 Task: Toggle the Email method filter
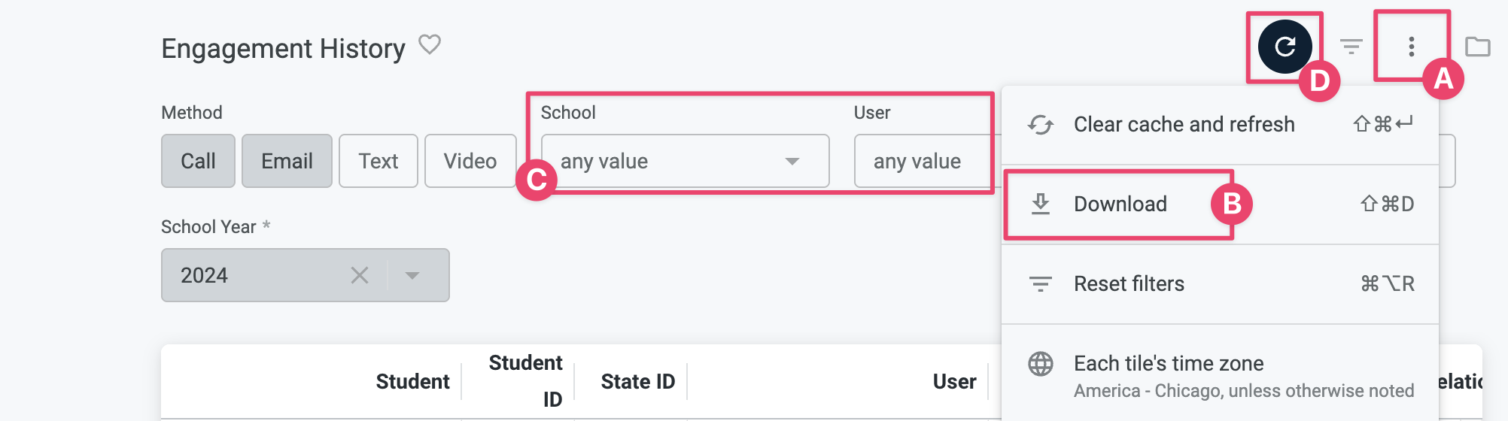(x=287, y=161)
